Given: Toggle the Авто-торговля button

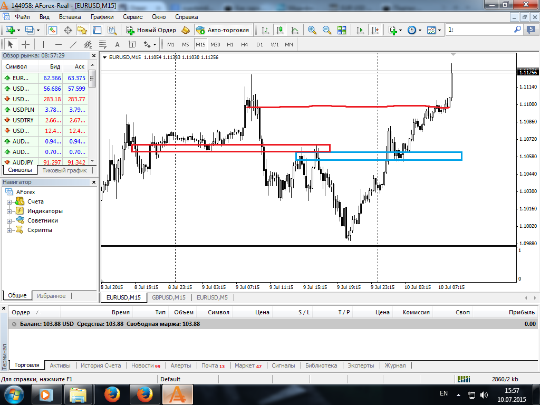Looking at the screenshot, I should [x=223, y=30].
